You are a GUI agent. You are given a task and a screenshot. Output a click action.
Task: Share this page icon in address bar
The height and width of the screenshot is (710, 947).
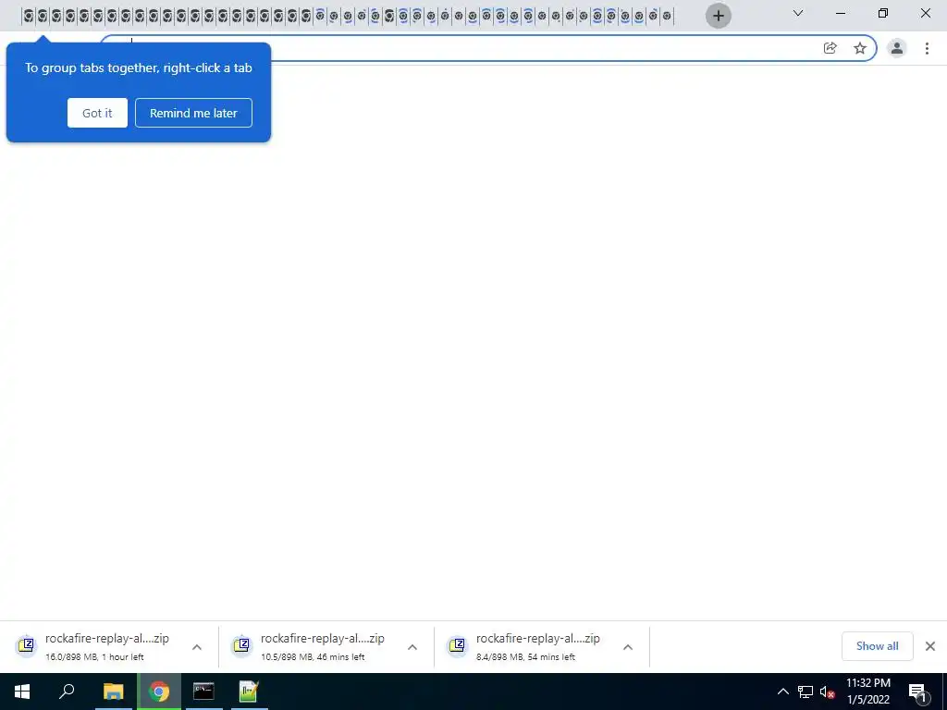pos(830,48)
